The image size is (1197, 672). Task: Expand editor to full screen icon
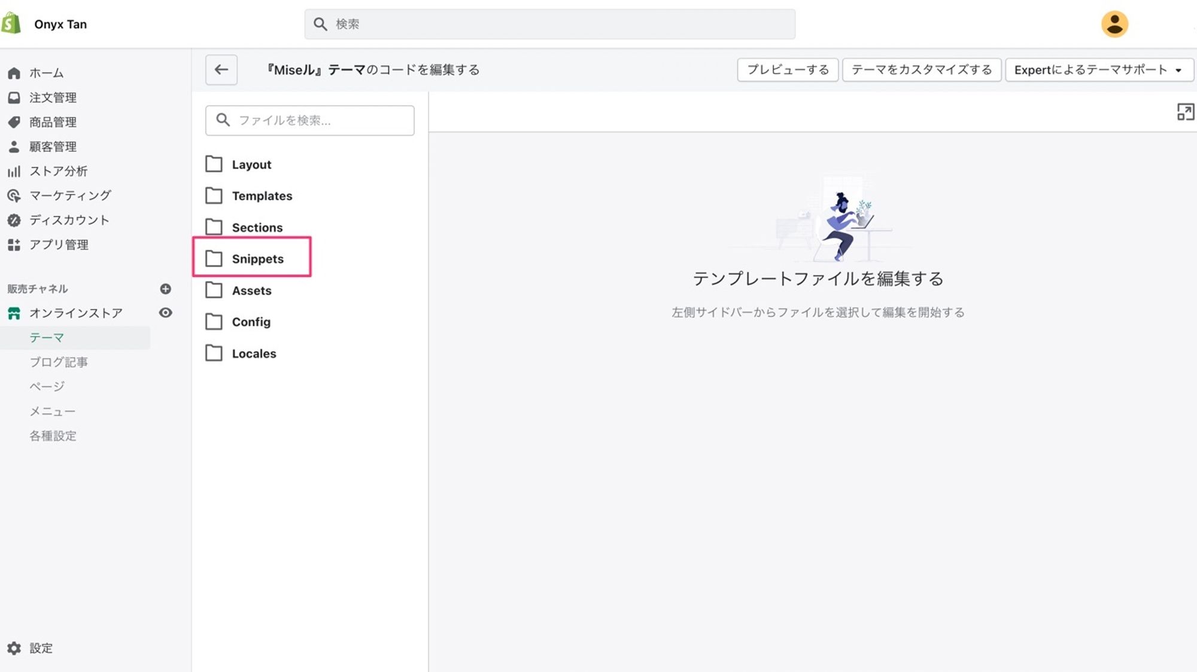pos(1185,112)
